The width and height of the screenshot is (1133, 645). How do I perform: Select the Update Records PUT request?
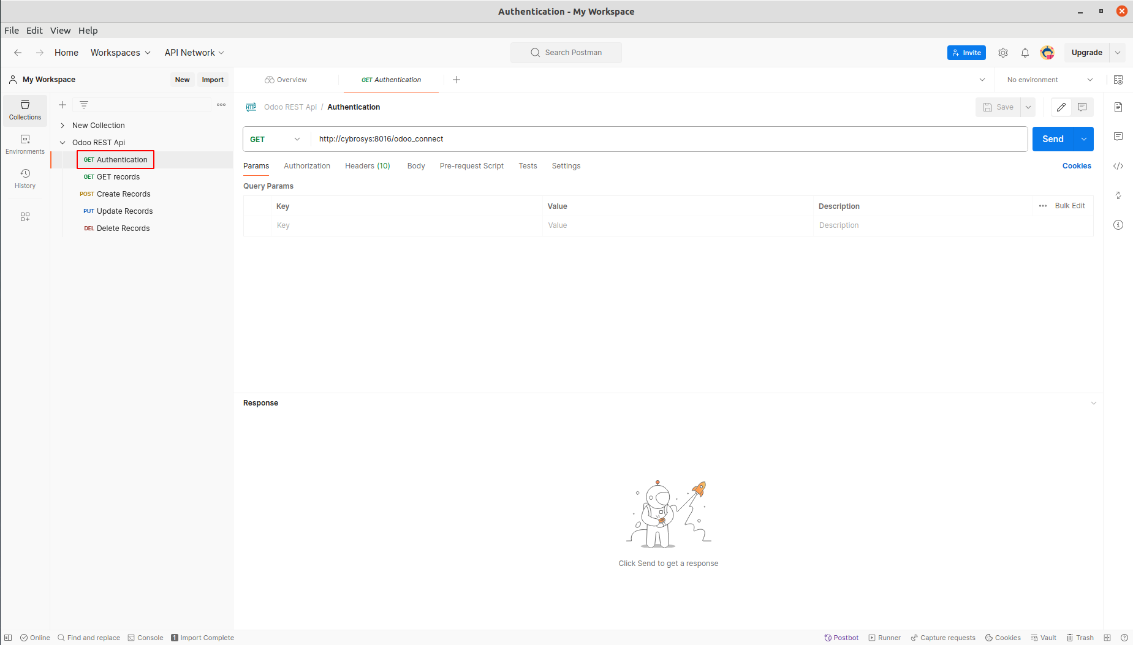point(118,211)
